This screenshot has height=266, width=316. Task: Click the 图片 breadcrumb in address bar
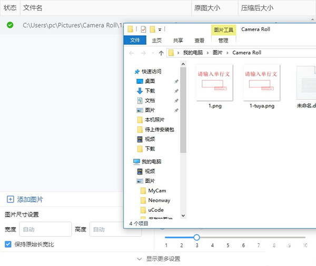coord(218,53)
